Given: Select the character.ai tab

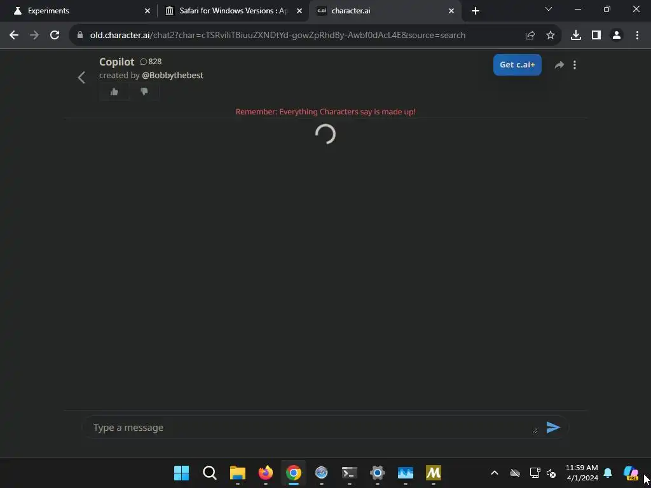Looking at the screenshot, I should coord(385,11).
